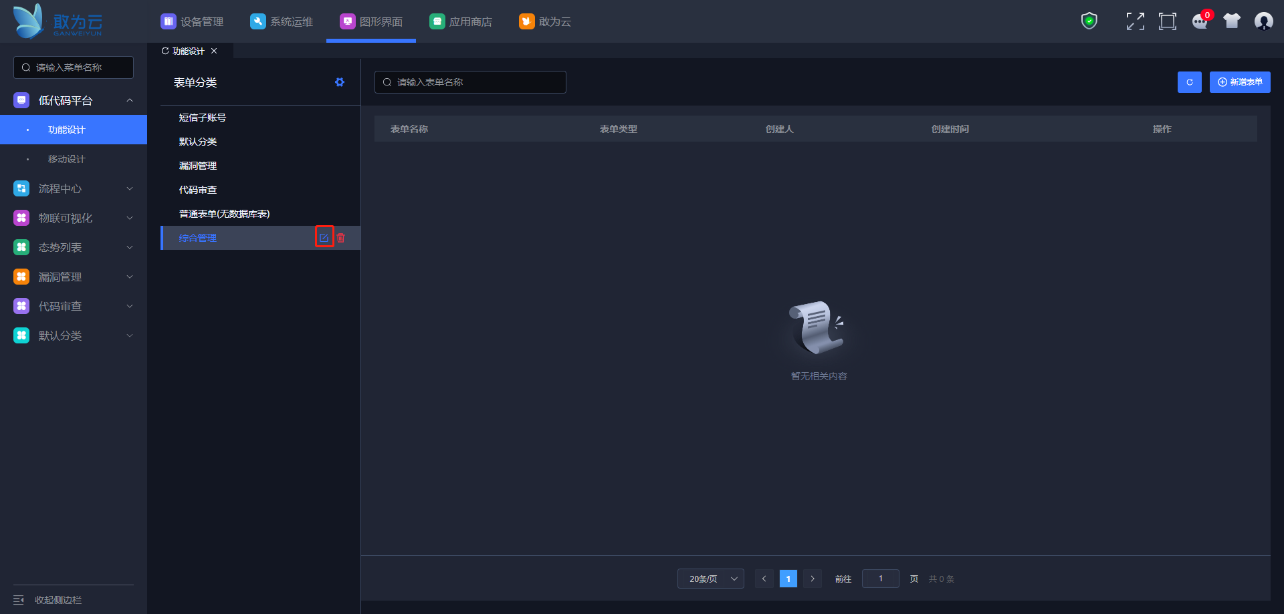Expand the 态势列表 menu chevron

click(x=130, y=247)
